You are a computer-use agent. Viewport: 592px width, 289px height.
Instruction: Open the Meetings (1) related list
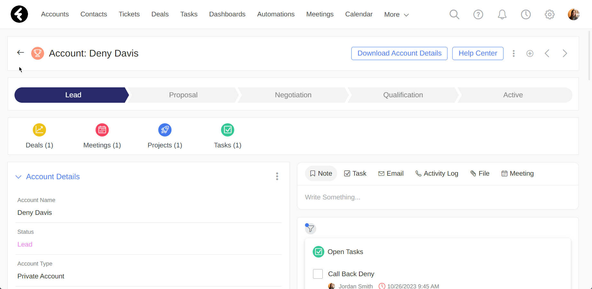[x=102, y=145]
